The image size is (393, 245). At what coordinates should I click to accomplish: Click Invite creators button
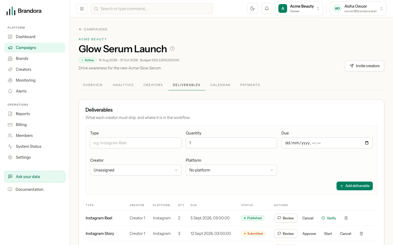[x=365, y=66]
